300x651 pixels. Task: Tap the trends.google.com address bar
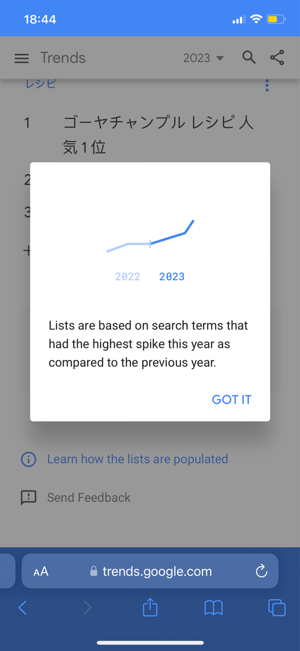coord(150,571)
